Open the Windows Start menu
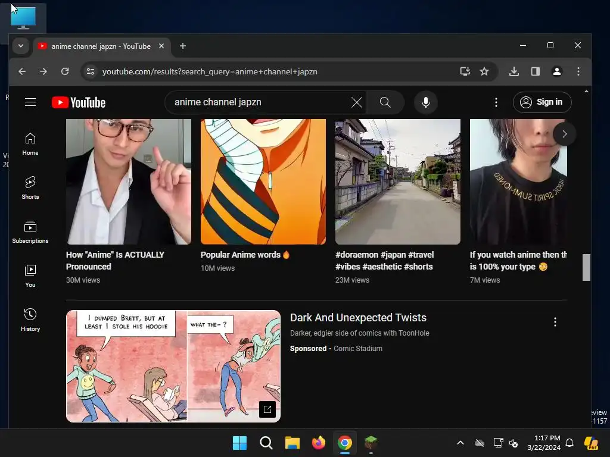 239,443
